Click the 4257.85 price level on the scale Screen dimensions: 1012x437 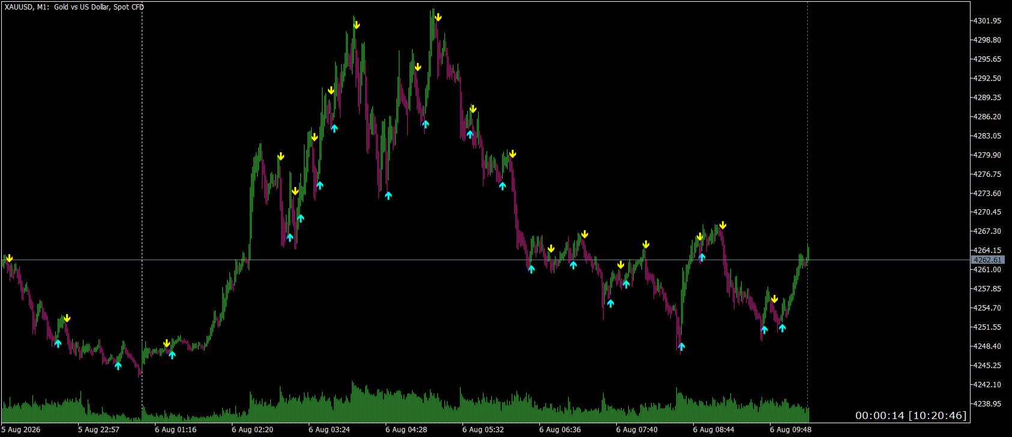(987, 289)
